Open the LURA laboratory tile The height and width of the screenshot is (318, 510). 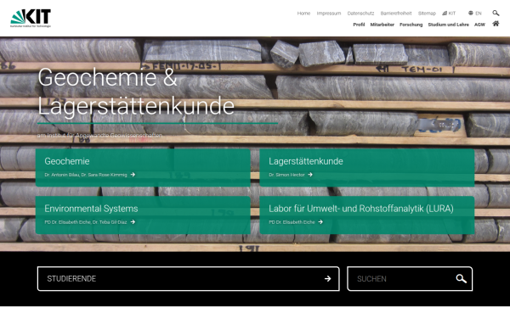tap(367, 215)
